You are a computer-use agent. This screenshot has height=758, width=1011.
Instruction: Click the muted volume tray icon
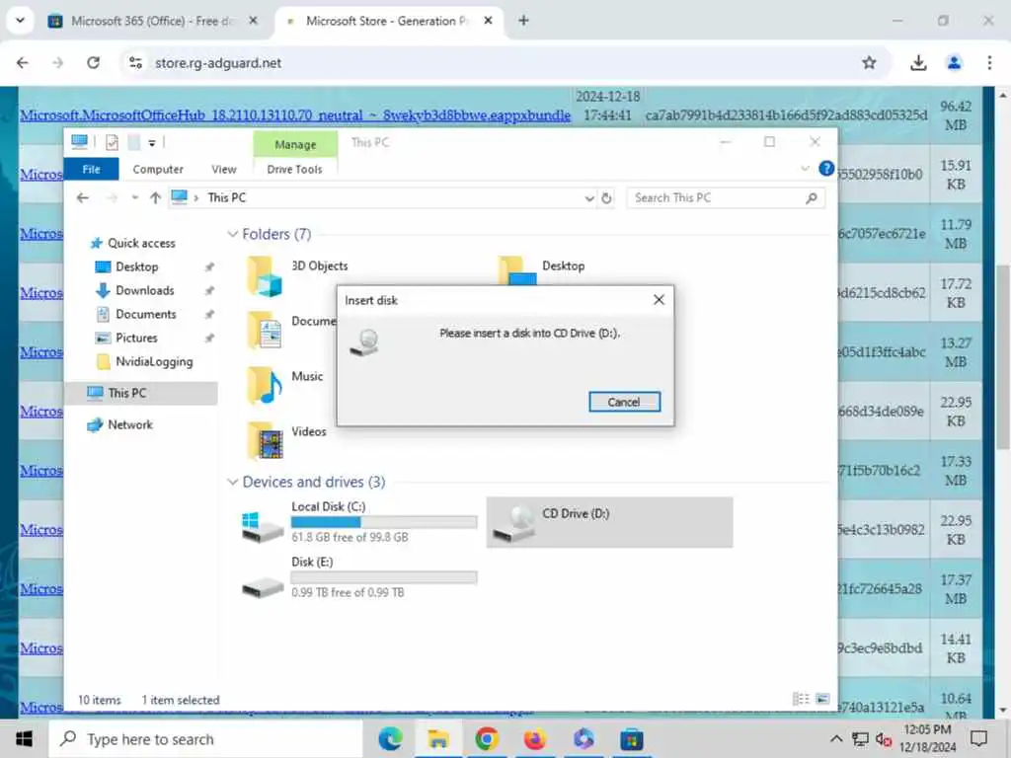pyautogui.click(x=884, y=738)
